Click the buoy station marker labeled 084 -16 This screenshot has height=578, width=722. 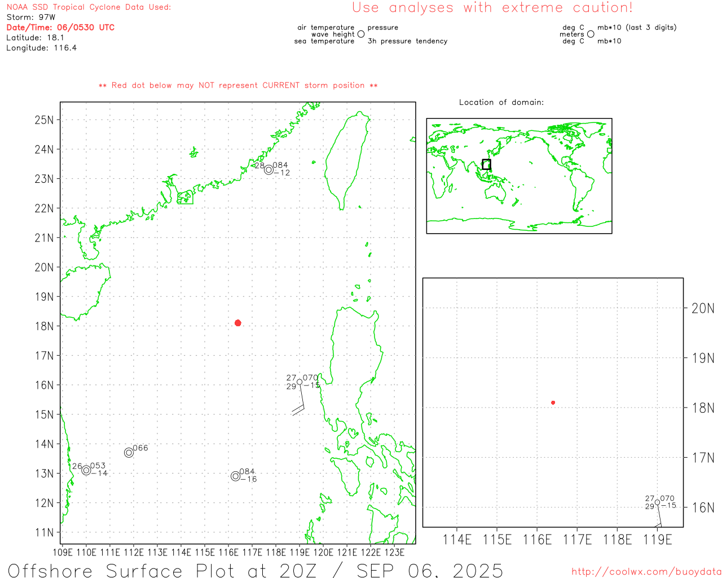click(x=236, y=476)
